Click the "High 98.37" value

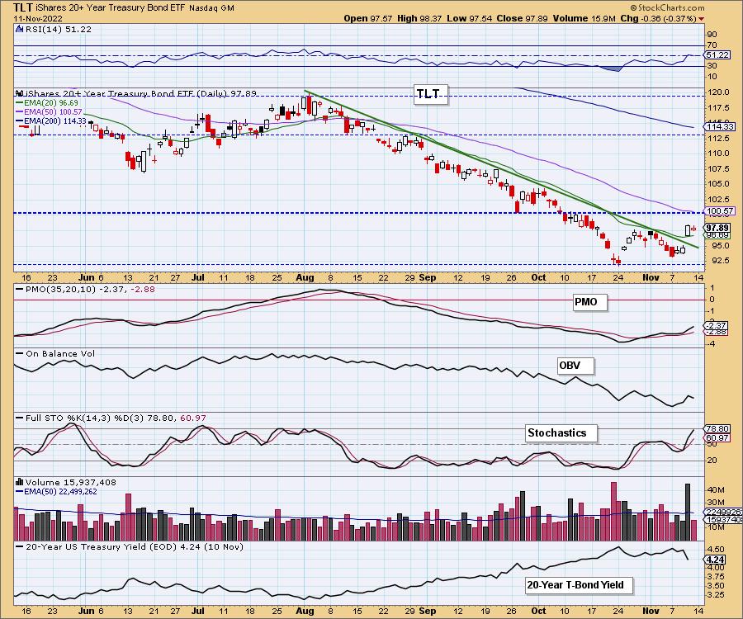419,18
